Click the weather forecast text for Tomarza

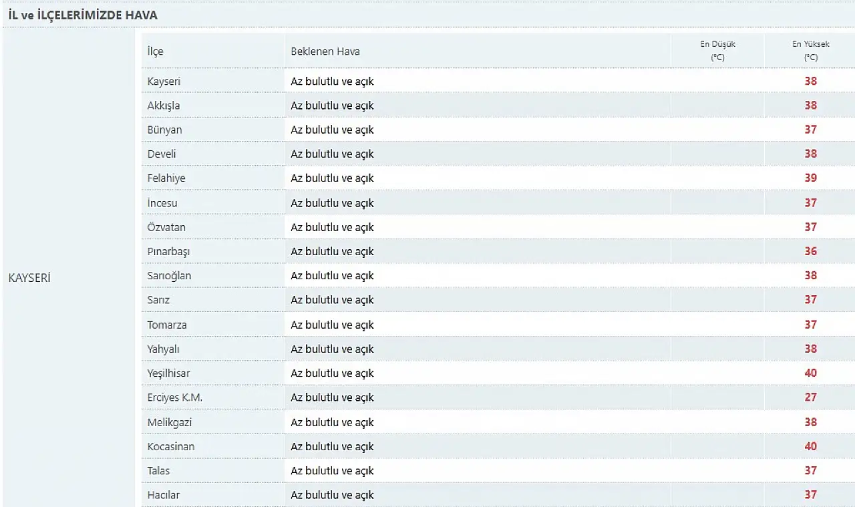tap(332, 324)
